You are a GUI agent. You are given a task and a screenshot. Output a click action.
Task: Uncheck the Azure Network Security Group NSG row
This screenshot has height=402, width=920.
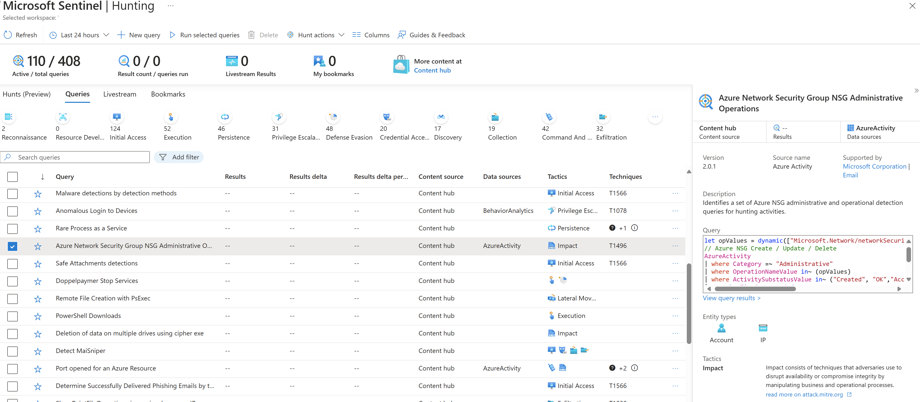tap(13, 246)
